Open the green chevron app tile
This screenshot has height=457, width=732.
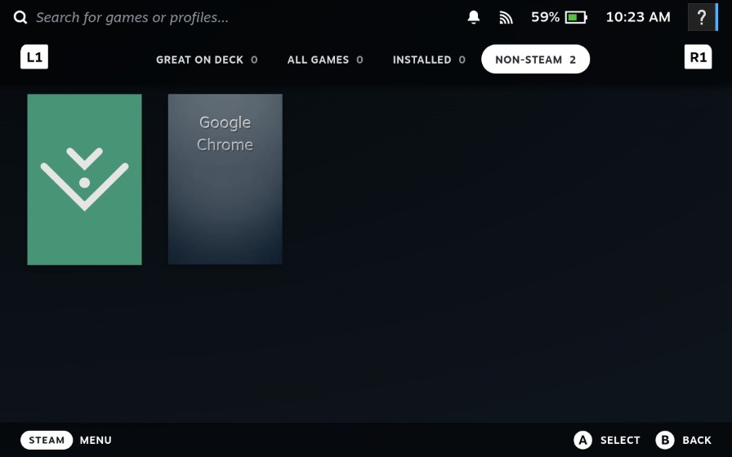(84, 180)
